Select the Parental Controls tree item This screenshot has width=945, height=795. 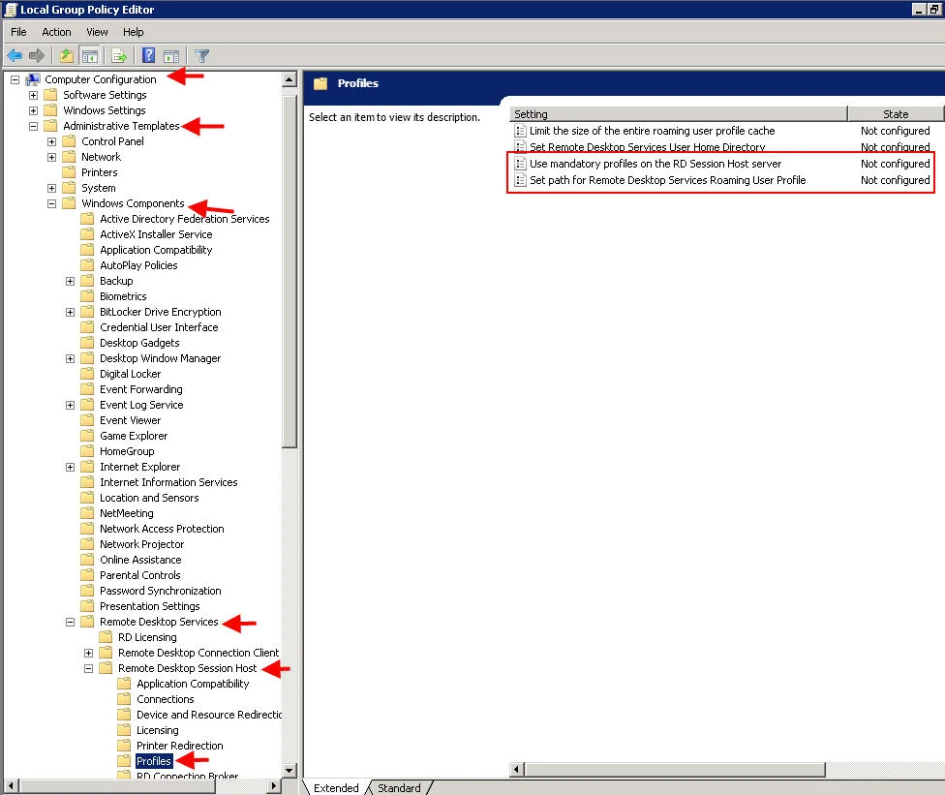pyautogui.click(x=139, y=575)
